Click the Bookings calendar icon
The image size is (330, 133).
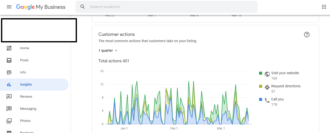pos(9,132)
